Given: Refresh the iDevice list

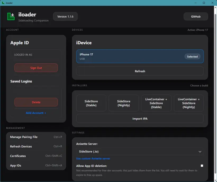Looking at the screenshot, I should click(x=140, y=71).
